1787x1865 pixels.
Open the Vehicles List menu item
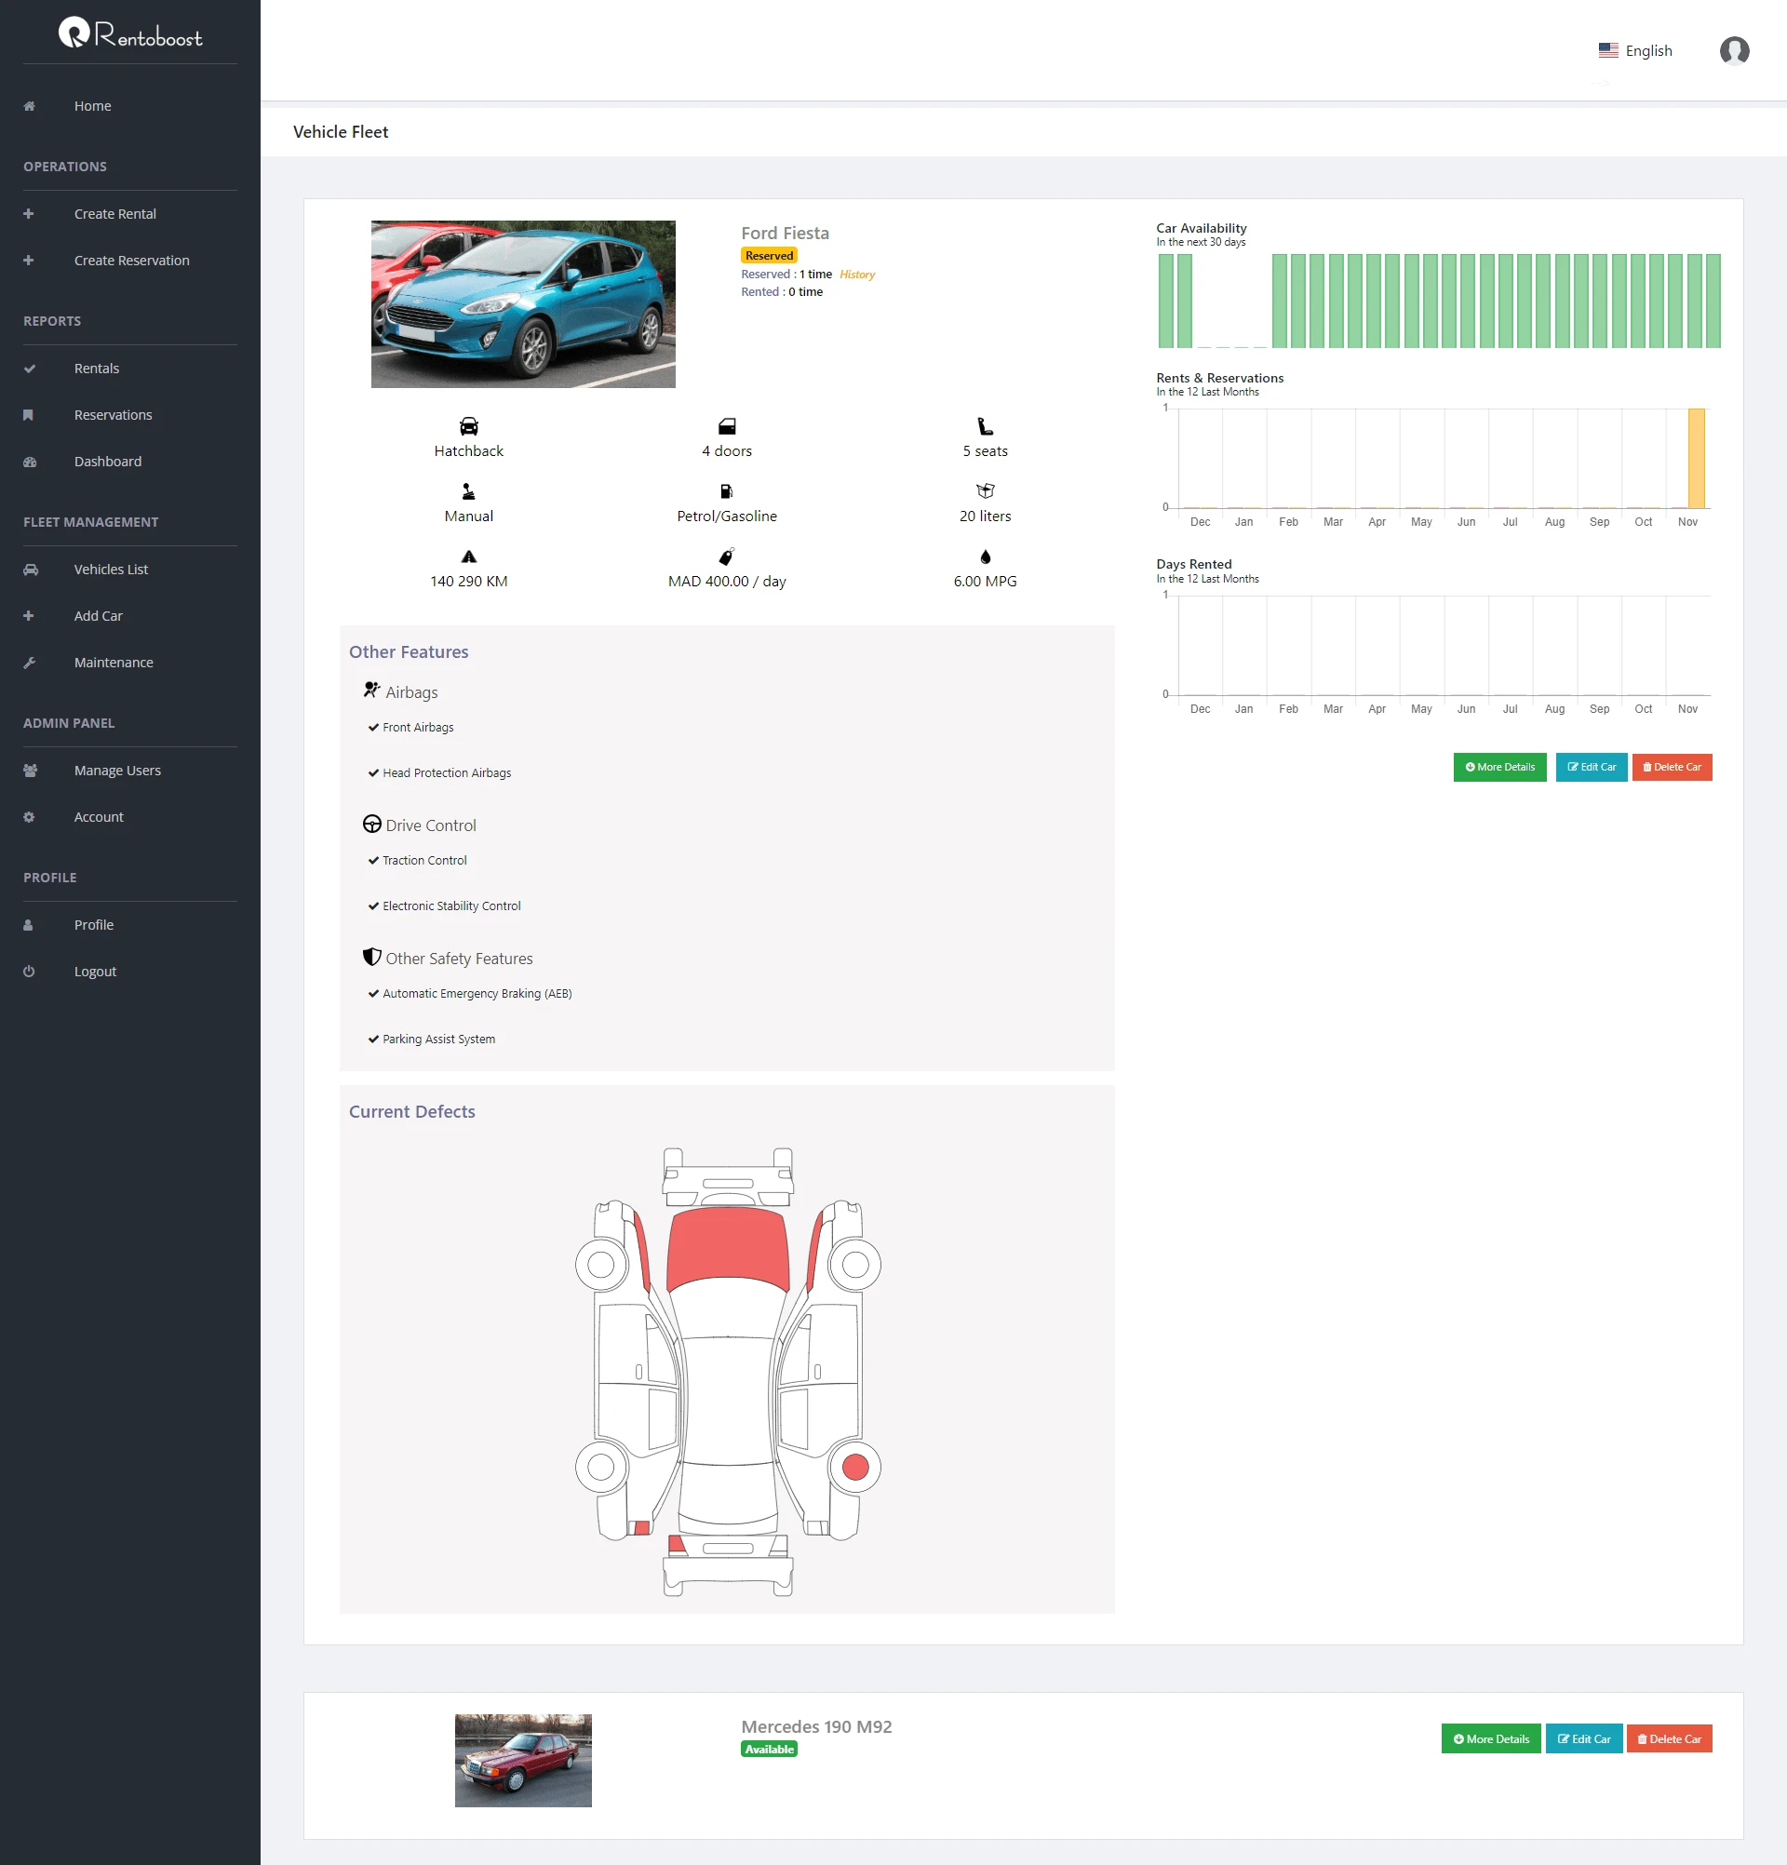[x=110, y=568]
